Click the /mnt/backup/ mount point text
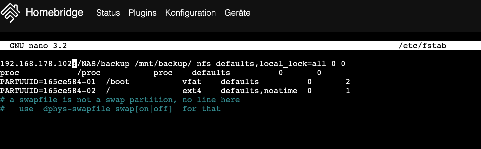This screenshot has height=149, width=481. coord(163,64)
